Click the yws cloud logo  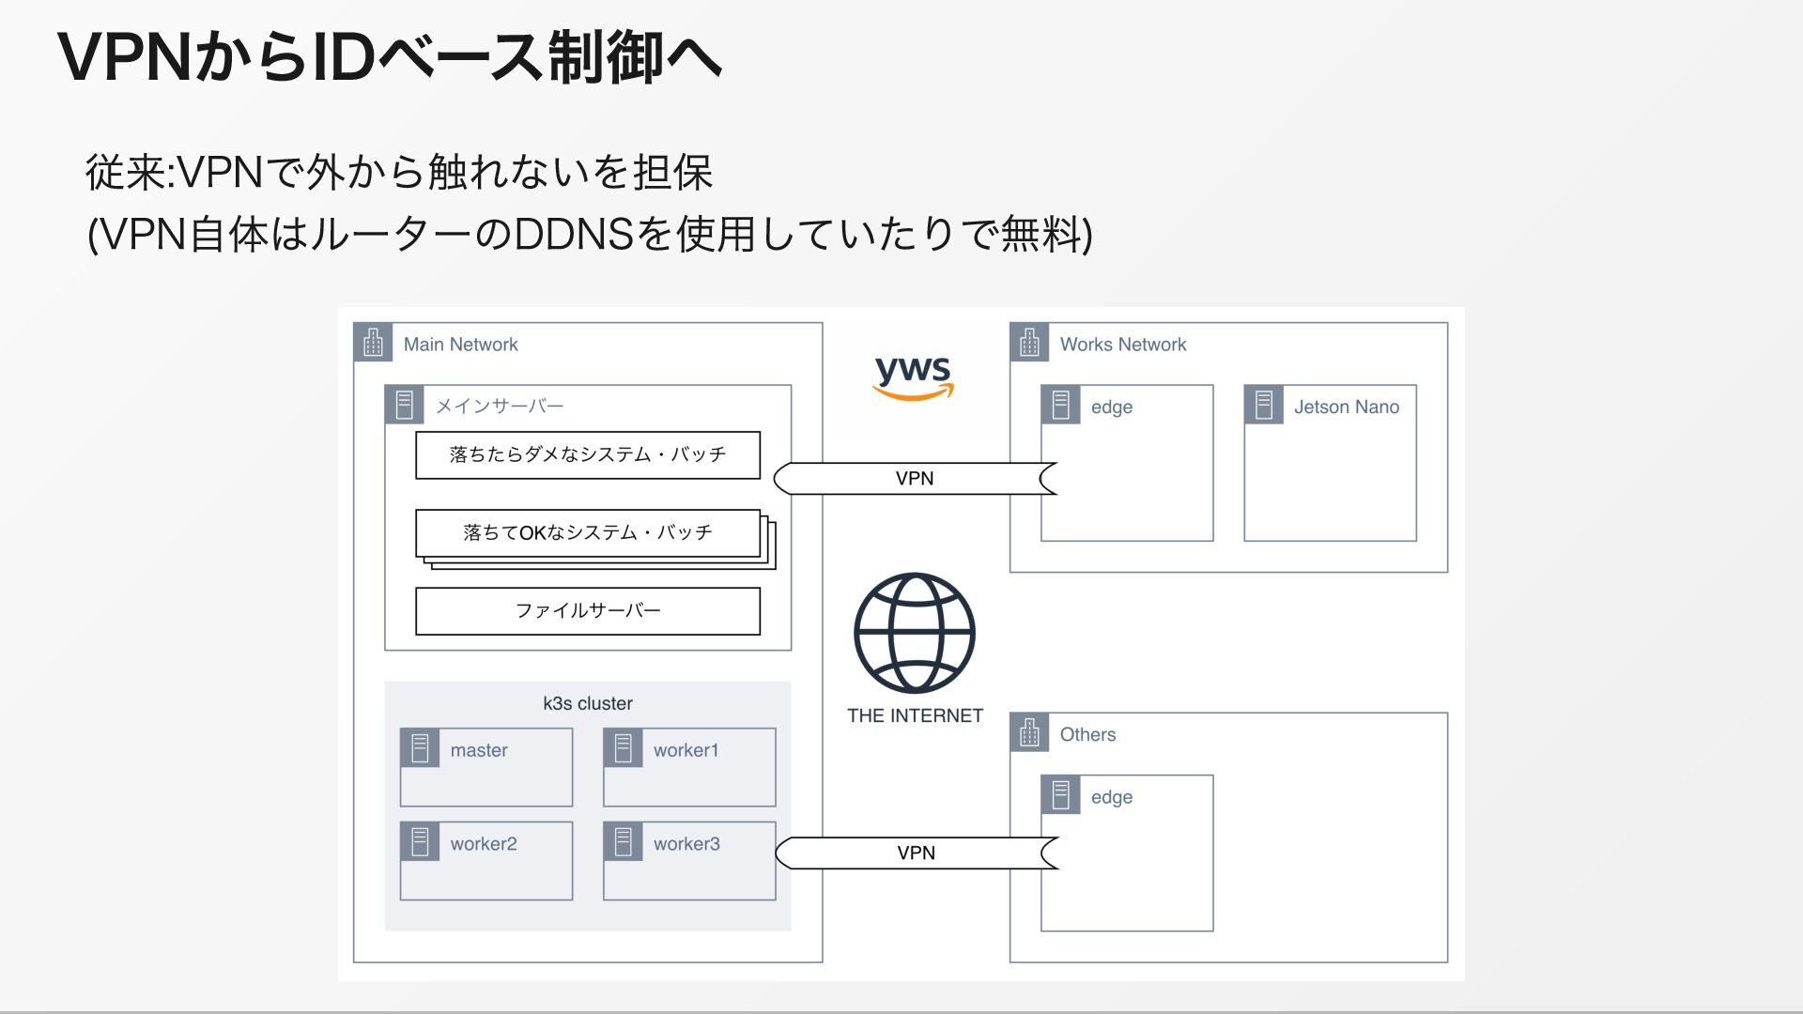pos(913,377)
